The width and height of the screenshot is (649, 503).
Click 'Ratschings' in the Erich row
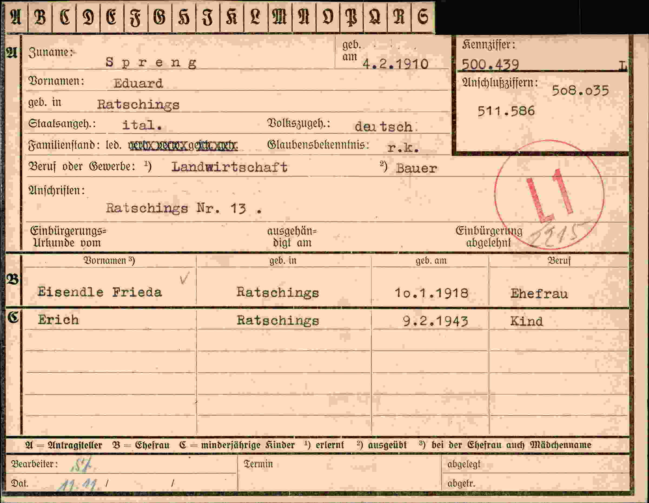pos(278,320)
